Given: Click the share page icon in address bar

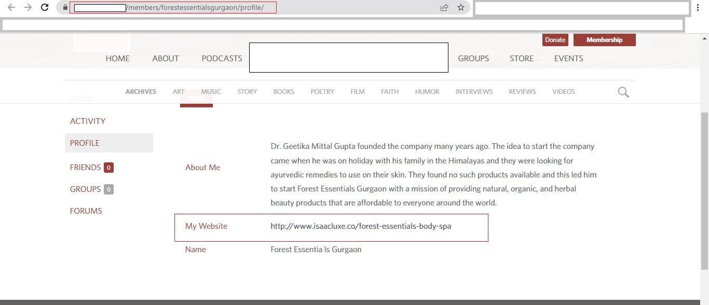Looking at the screenshot, I should tap(444, 7).
